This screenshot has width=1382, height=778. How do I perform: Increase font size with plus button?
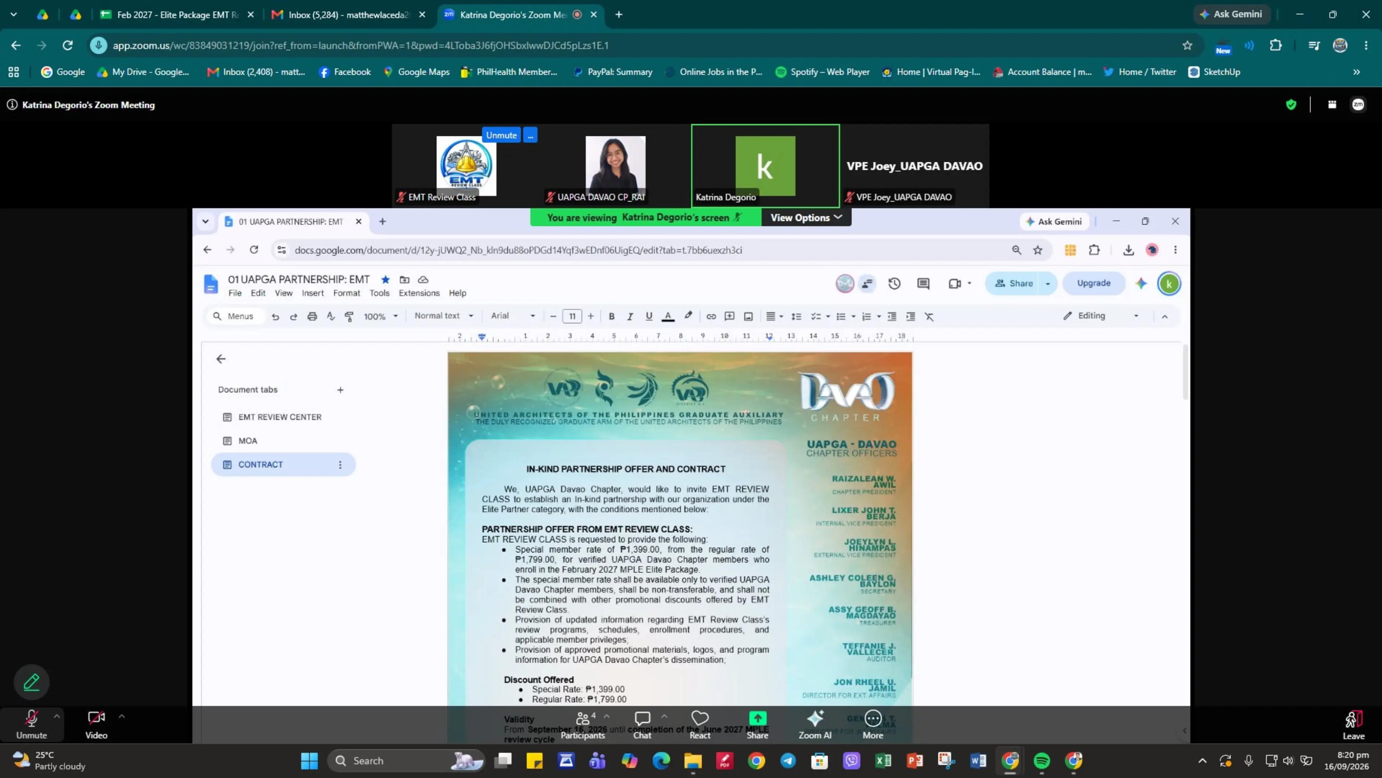[x=591, y=316]
